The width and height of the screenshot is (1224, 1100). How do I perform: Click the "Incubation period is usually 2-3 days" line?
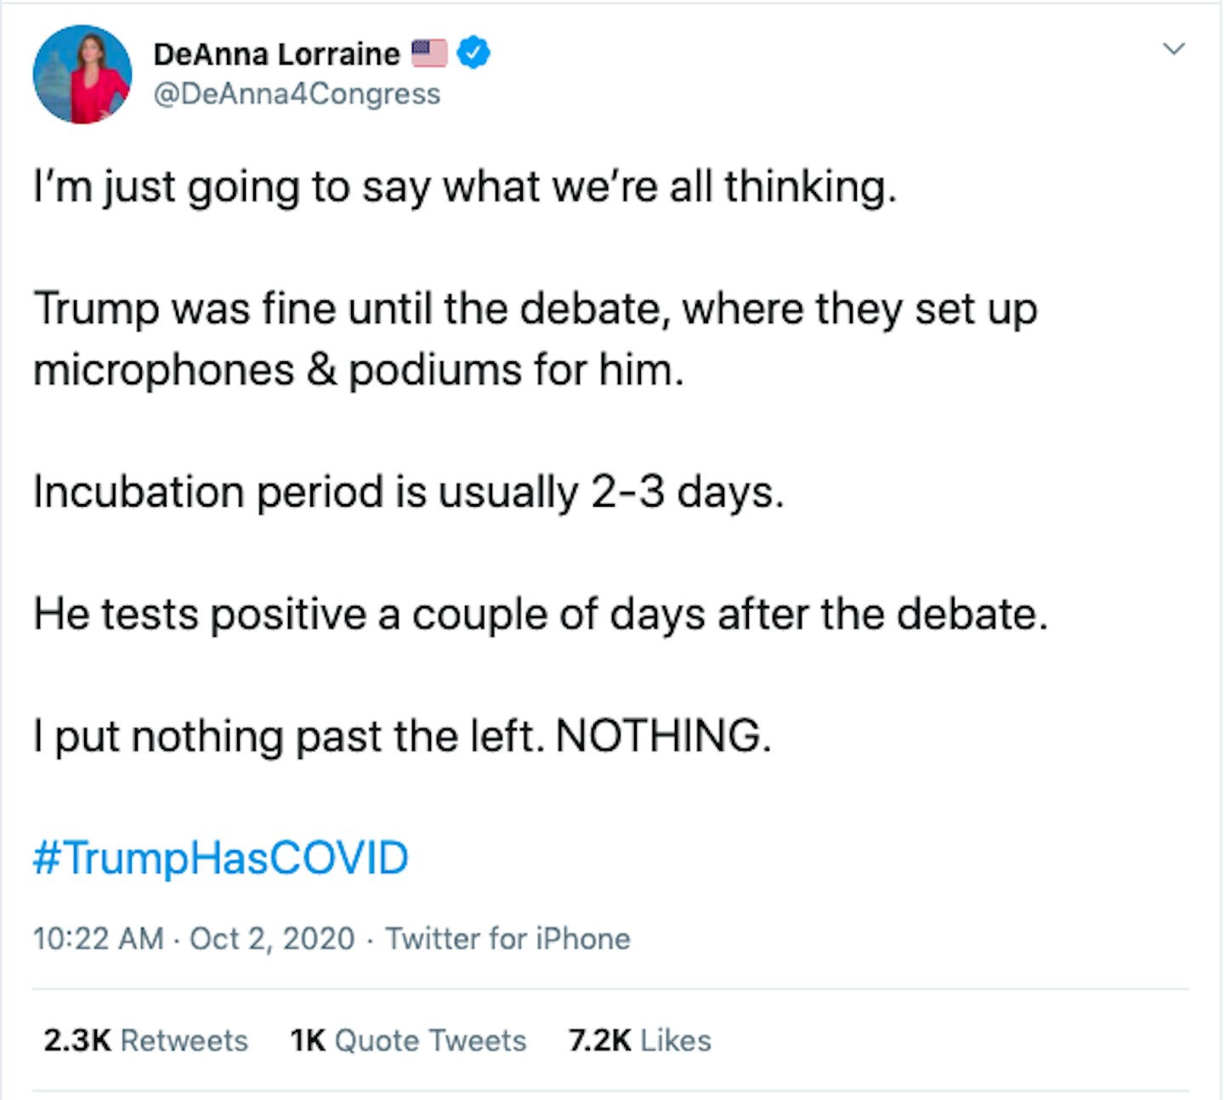click(408, 491)
